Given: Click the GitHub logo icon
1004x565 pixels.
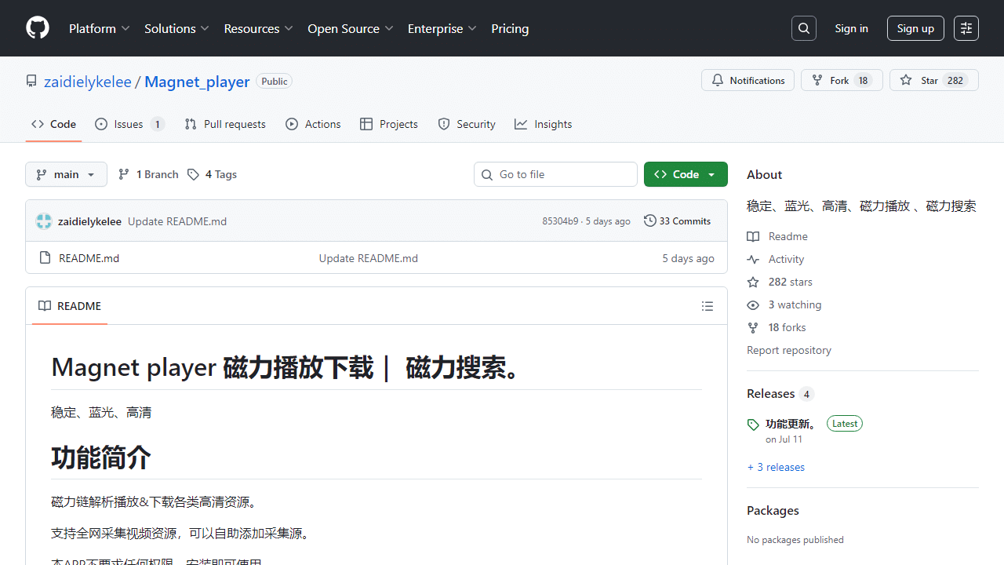Looking at the screenshot, I should point(38,28).
